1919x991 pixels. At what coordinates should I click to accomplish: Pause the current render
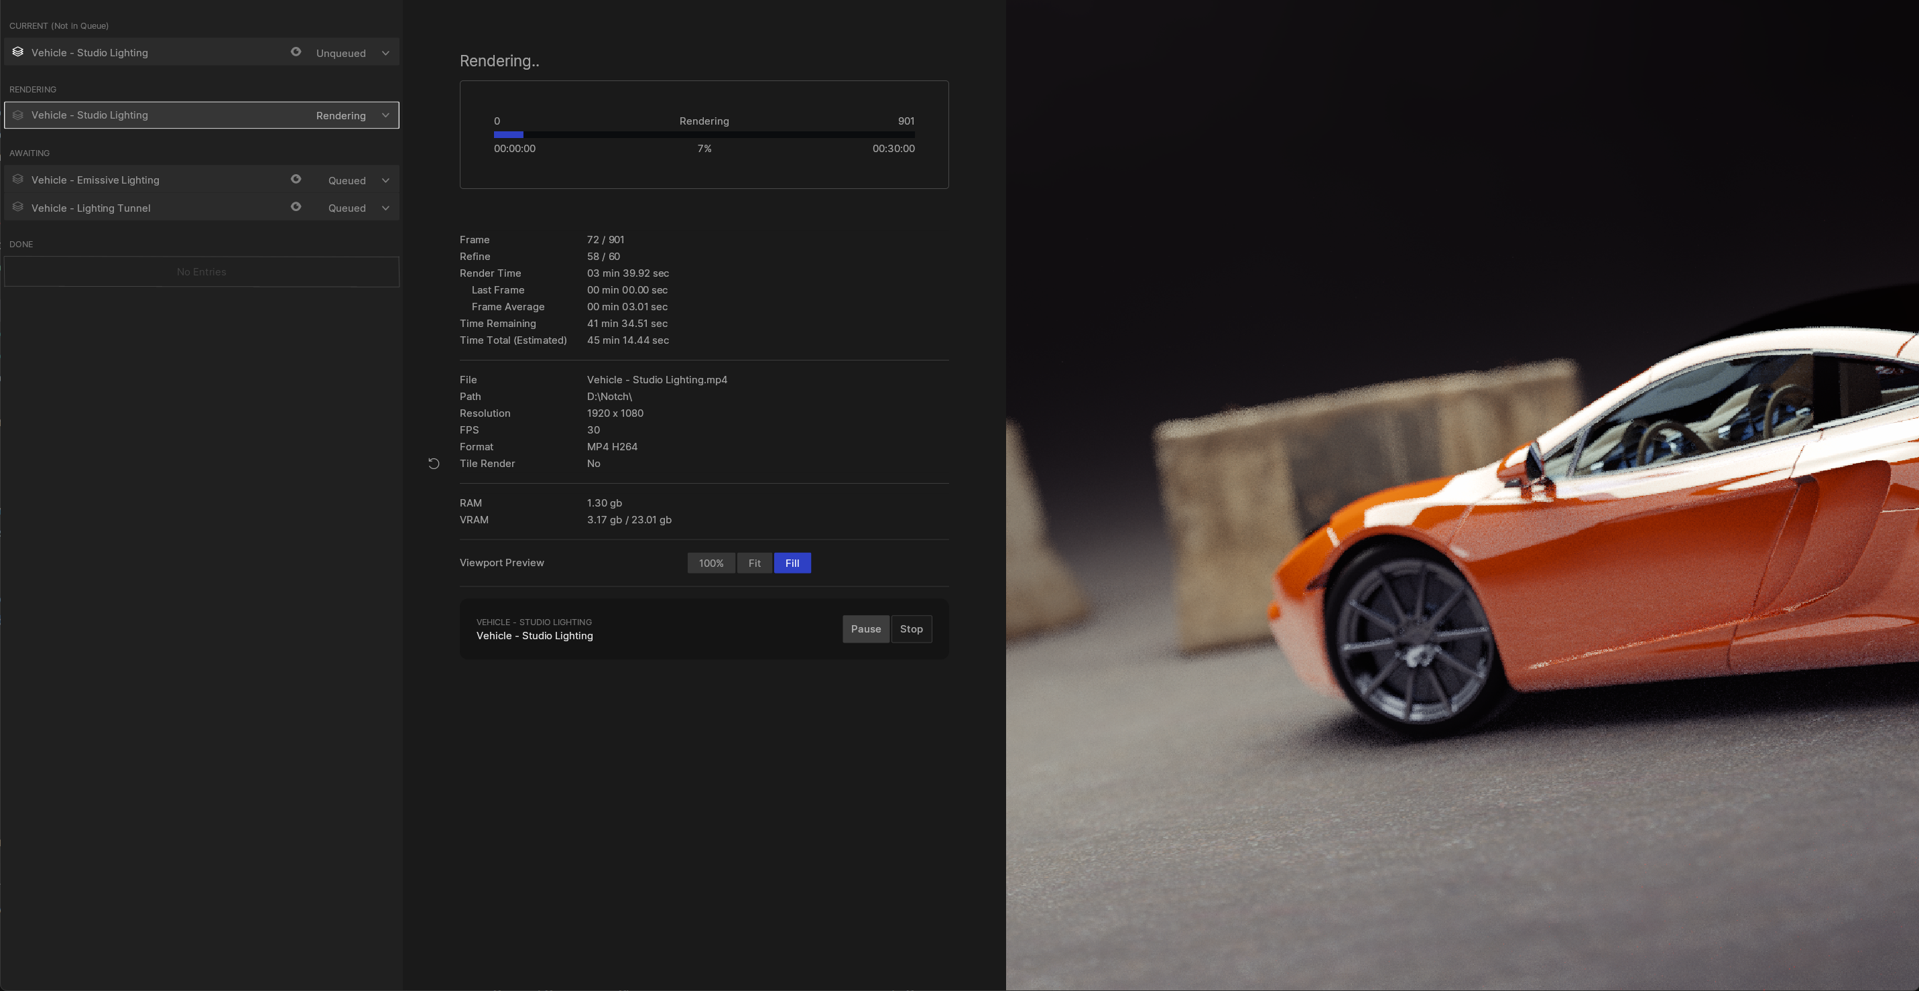[865, 629]
